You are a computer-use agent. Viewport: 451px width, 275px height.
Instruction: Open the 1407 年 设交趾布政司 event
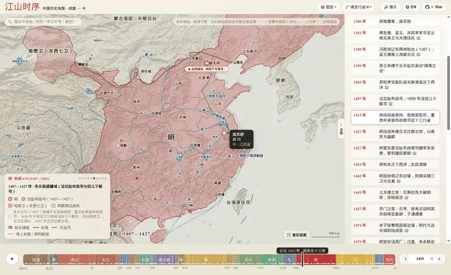(x=395, y=101)
